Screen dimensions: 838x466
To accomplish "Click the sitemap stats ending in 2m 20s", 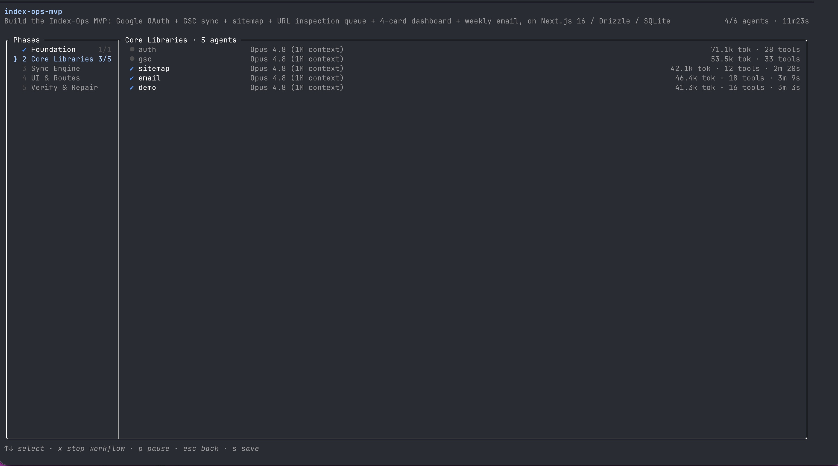I will coord(735,69).
